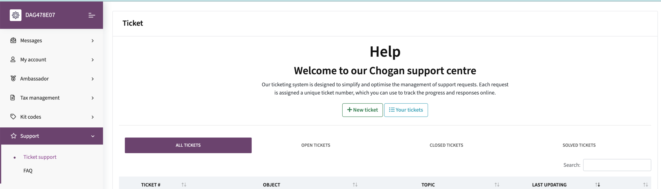
Task: Collapse the Support section chevron
Action: (93, 136)
